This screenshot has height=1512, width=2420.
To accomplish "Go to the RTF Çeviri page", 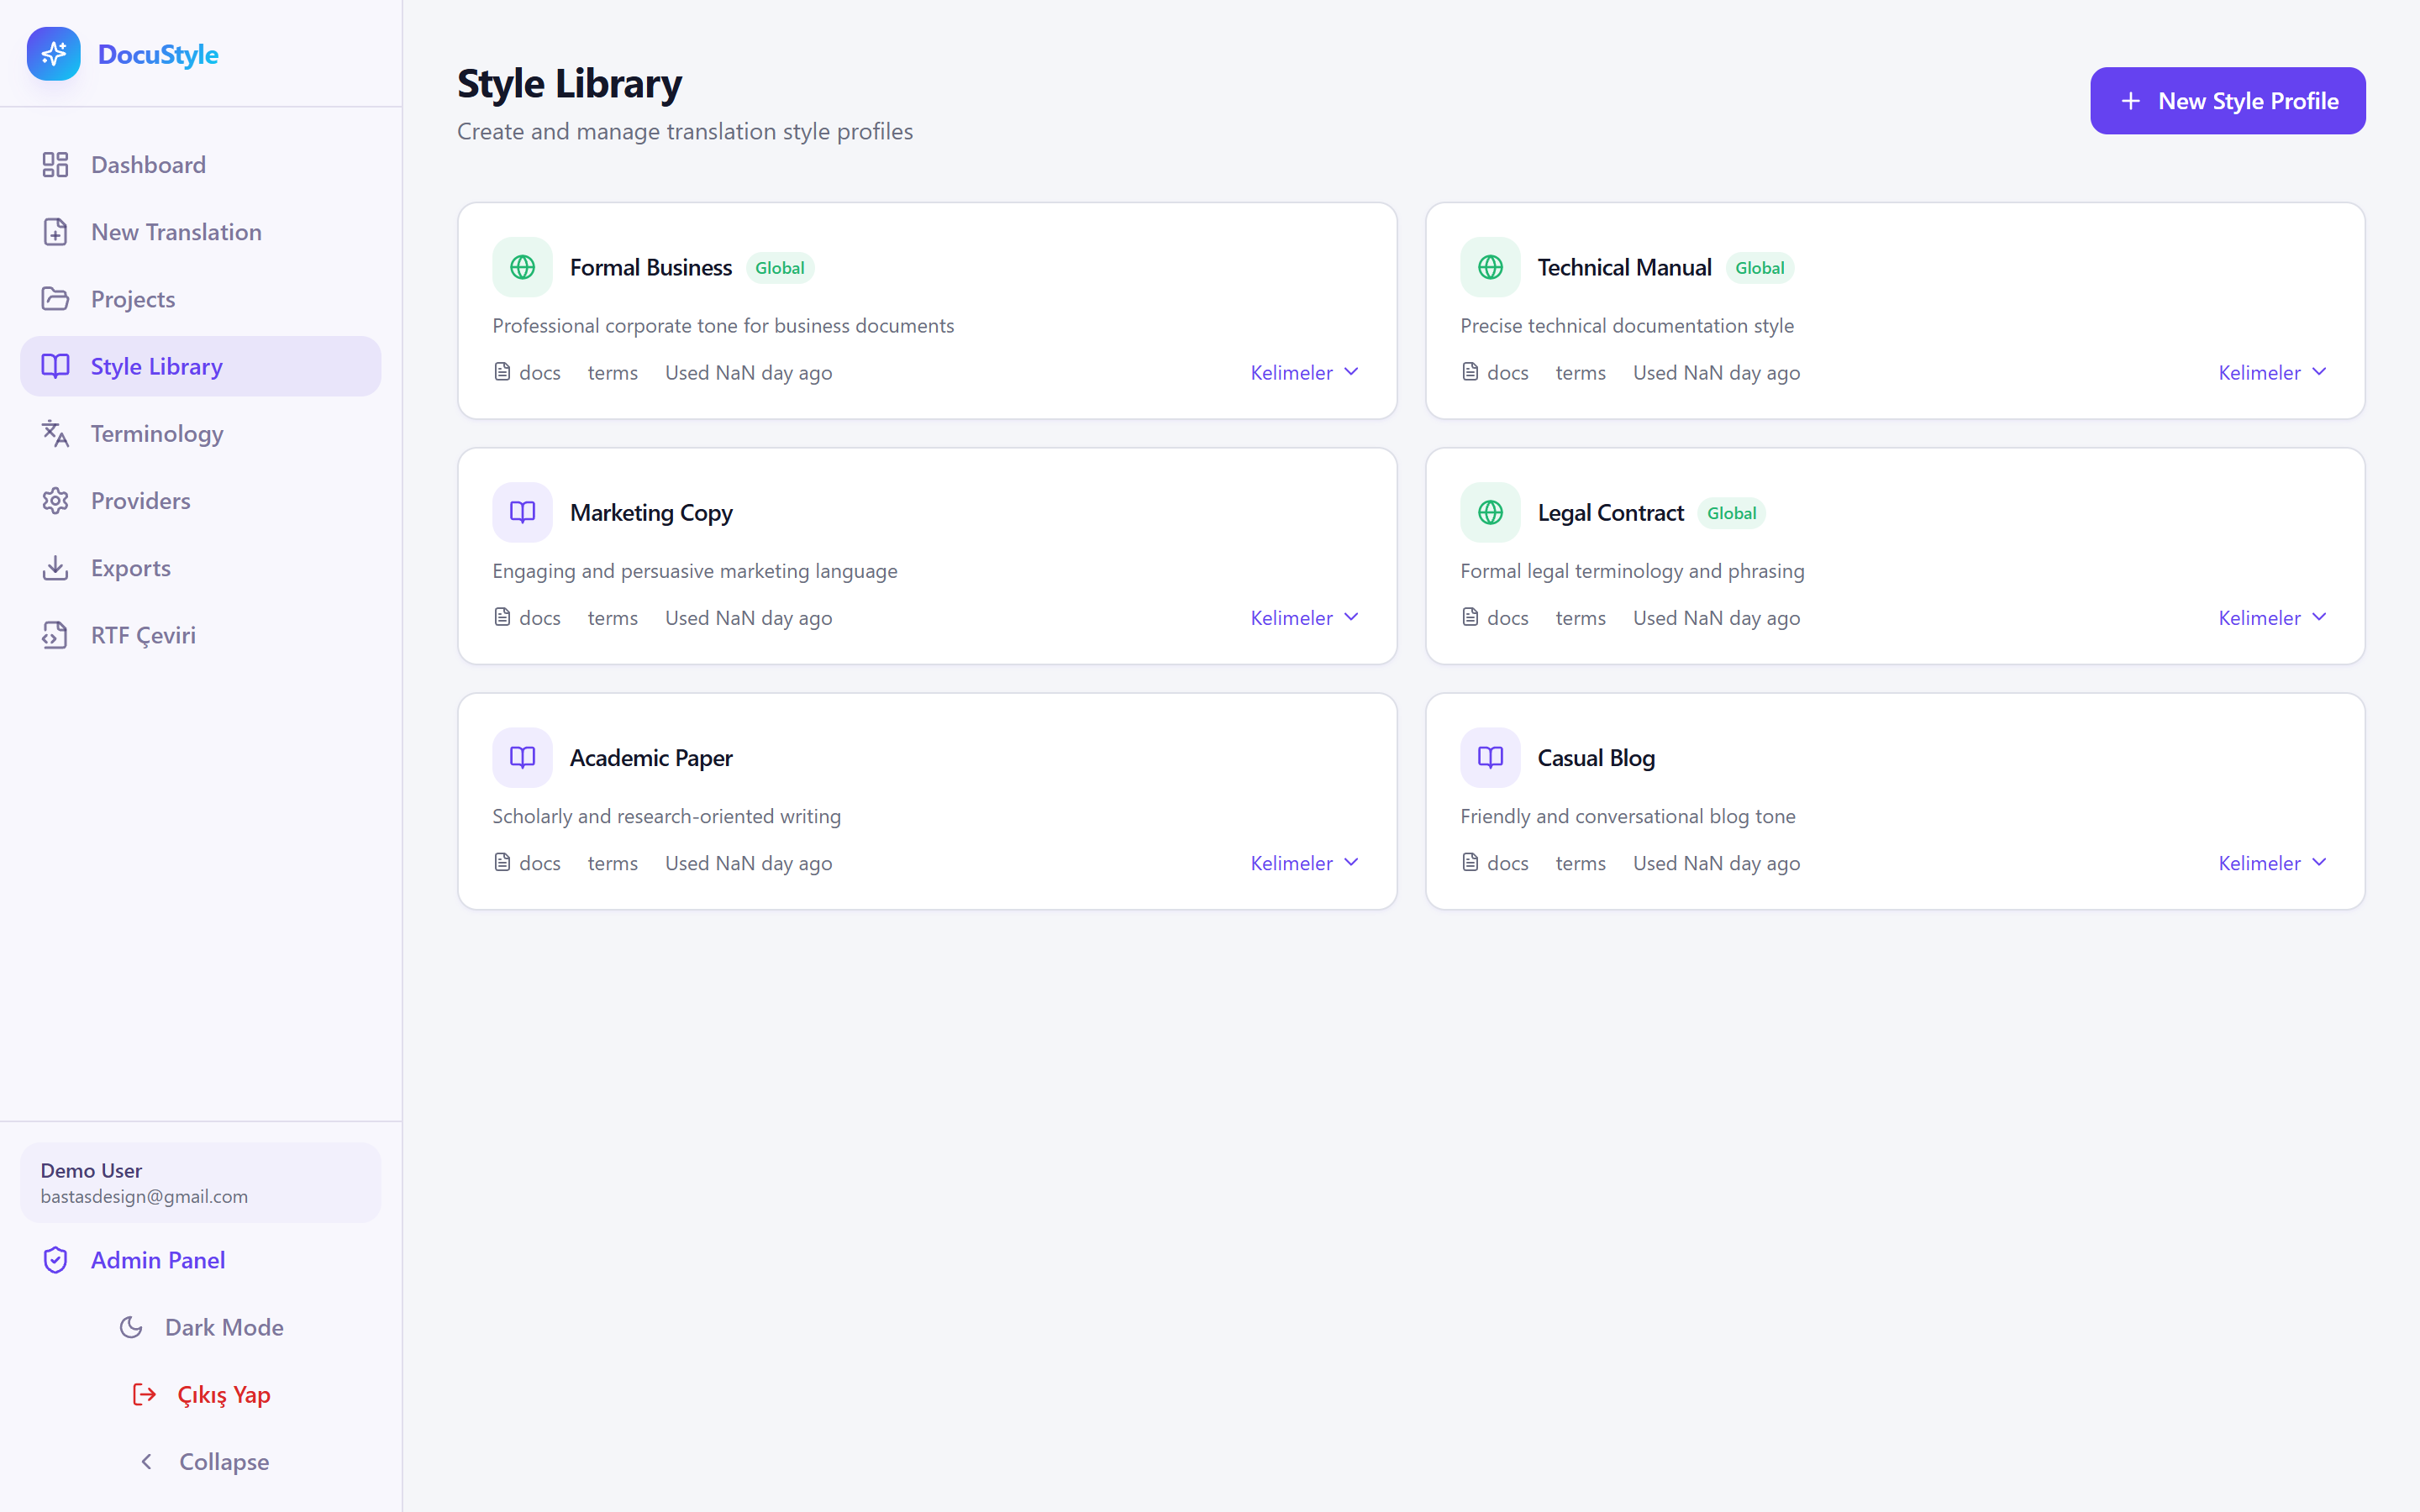I will coord(143,635).
